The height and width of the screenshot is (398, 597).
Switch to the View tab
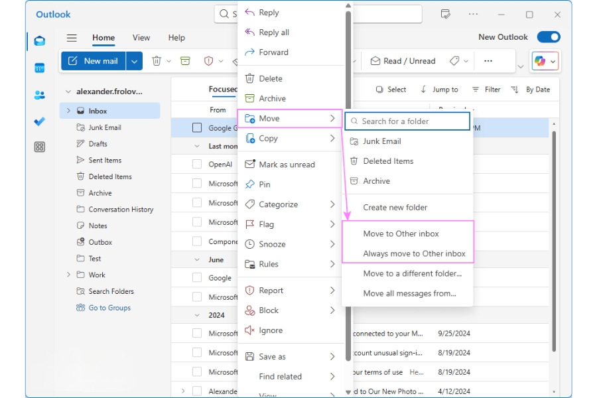[x=142, y=38]
